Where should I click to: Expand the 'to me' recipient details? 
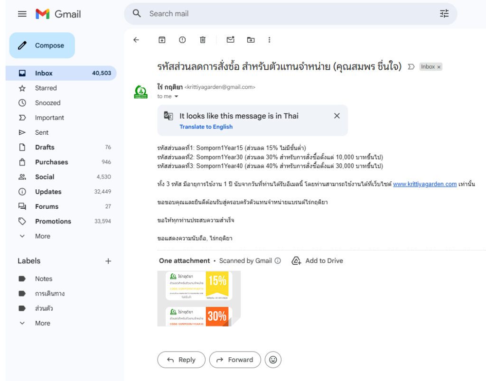pos(176,96)
